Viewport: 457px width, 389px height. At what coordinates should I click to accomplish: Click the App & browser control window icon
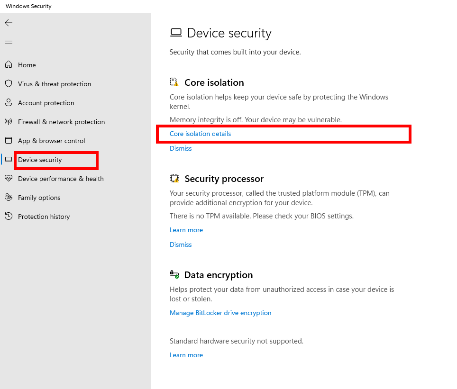click(9, 141)
